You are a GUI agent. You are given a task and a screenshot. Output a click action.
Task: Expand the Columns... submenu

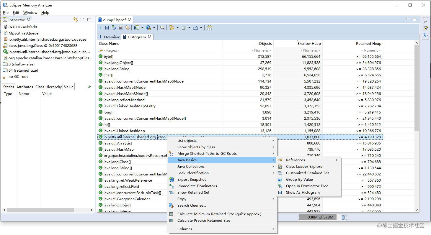(222, 229)
